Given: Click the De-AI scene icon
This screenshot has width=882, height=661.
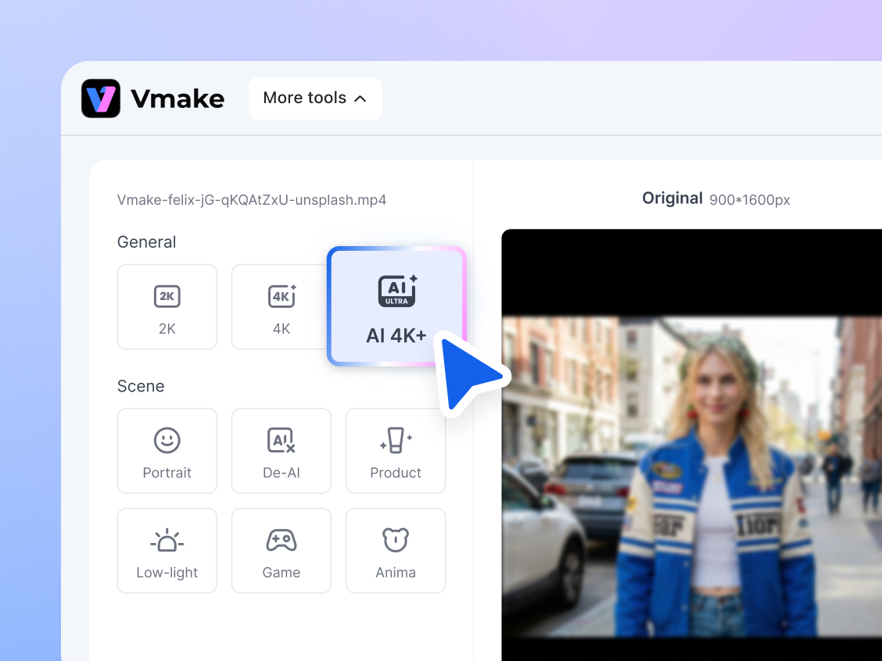Looking at the screenshot, I should (281, 440).
